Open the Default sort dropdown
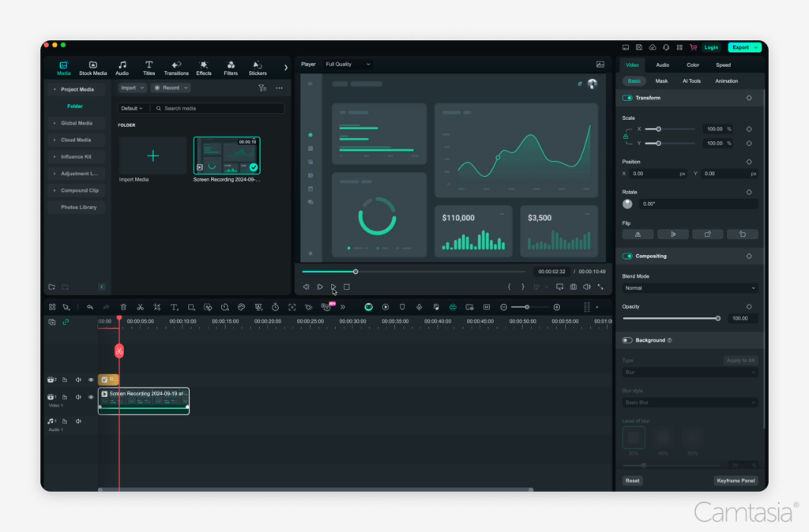 132,109
